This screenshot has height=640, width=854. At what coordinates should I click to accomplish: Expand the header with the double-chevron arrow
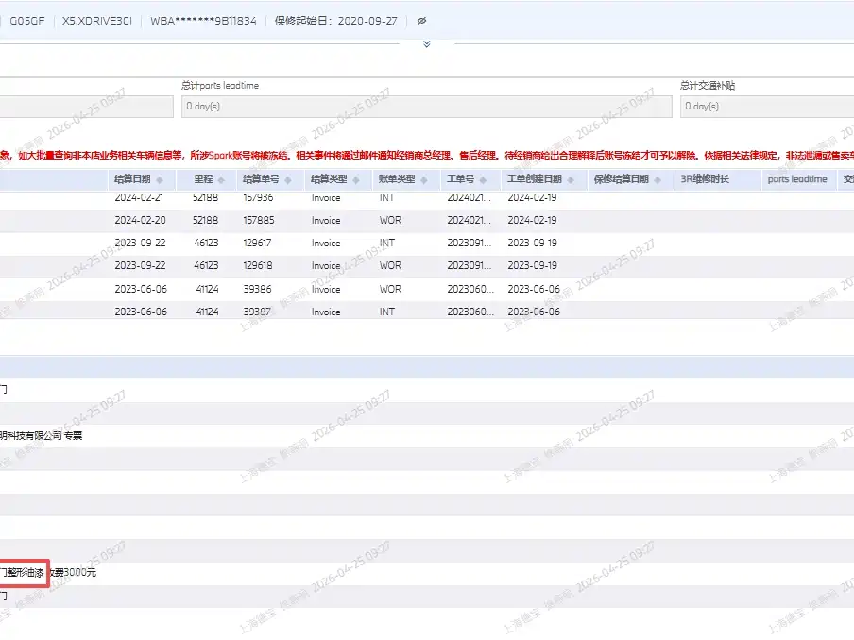click(x=427, y=44)
